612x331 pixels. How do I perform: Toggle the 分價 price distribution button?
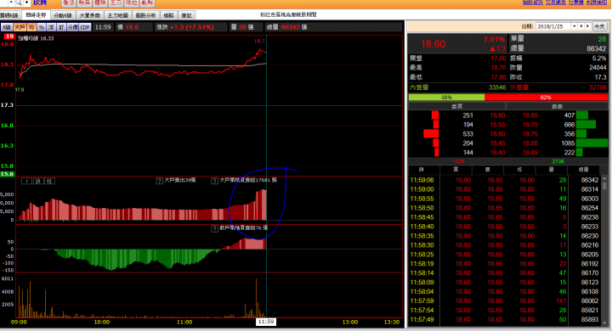click(x=73, y=27)
